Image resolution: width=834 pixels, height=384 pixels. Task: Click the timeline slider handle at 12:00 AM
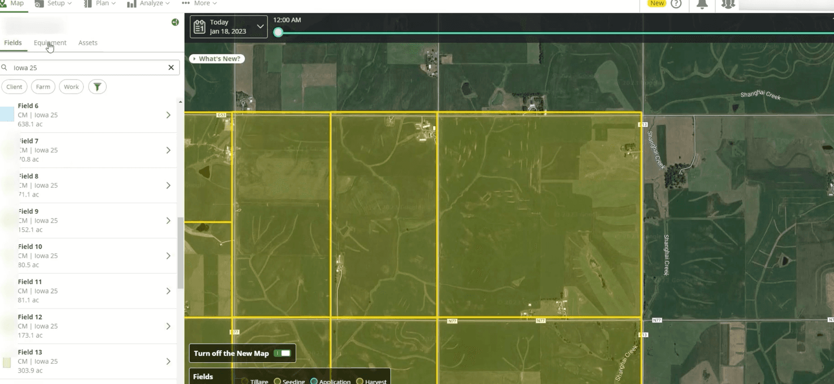click(278, 32)
